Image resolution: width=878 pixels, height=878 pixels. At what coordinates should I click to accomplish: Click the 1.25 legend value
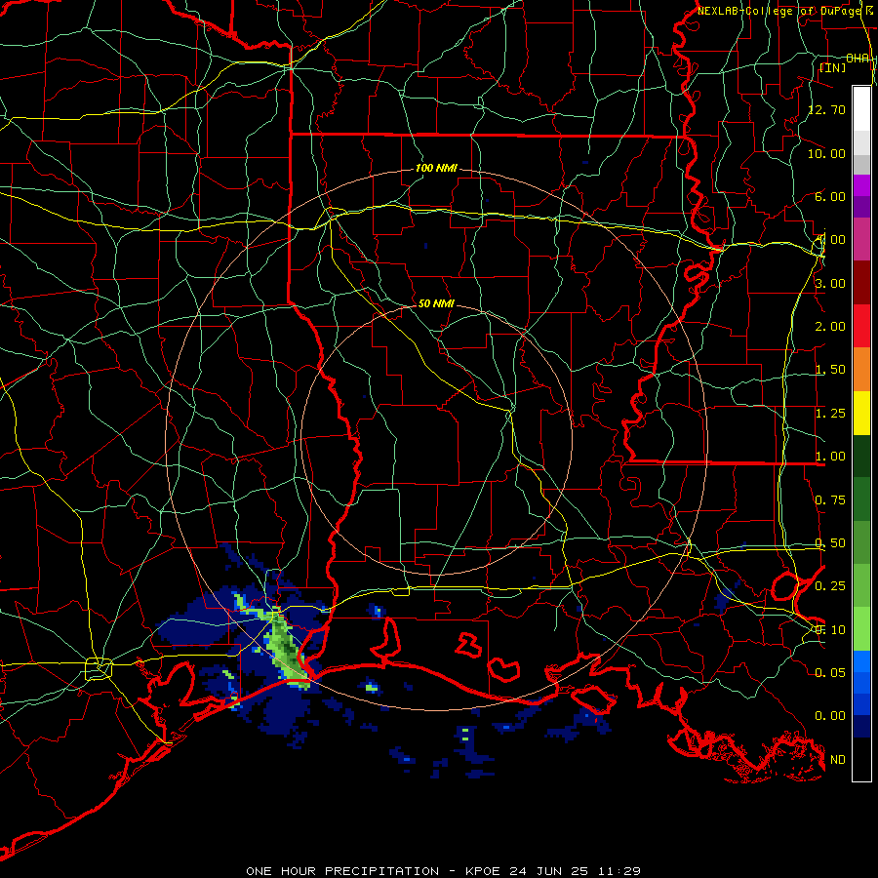pos(830,414)
